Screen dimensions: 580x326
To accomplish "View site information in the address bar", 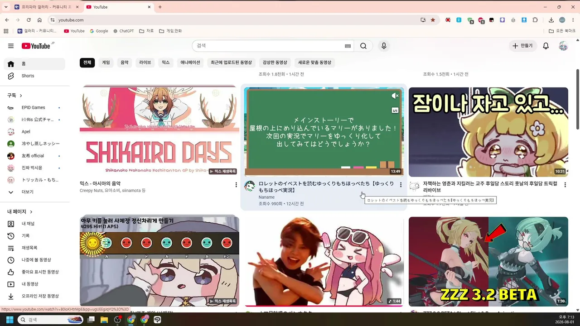I will point(52,20).
